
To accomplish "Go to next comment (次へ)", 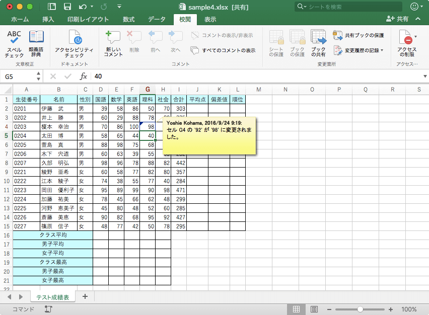I will (x=175, y=42).
